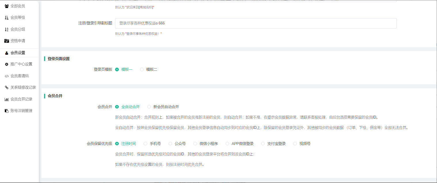Open 账号注销管理 sidebar link

21,111
